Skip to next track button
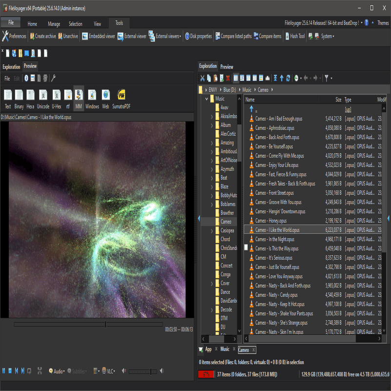Screen dimensions: 391x391 (22, 371)
